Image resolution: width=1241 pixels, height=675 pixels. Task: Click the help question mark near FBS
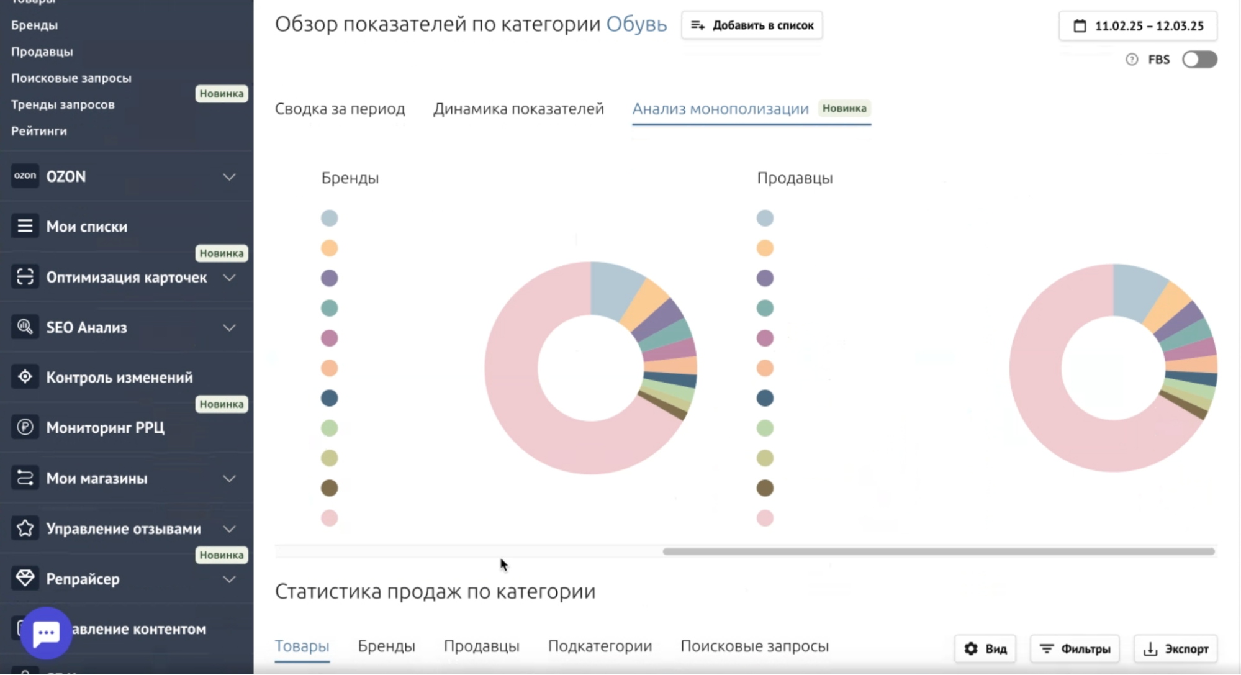[1132, 59]
